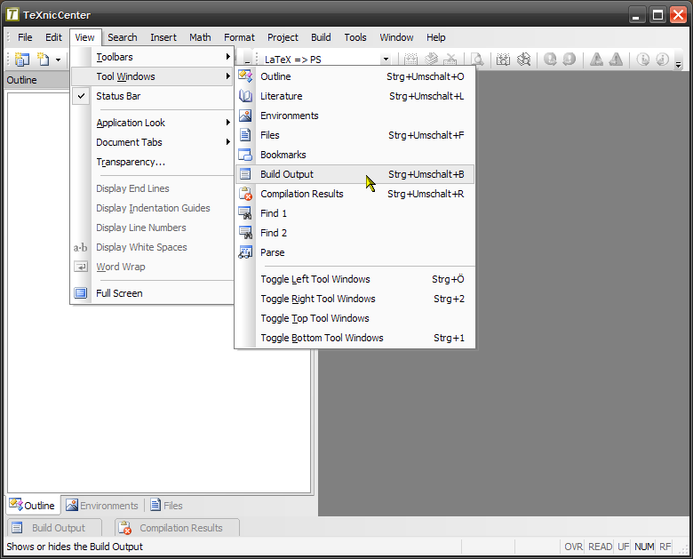The width and height of the screenshot is (693, 559).
Task: Open the File menu
Action: [25, 37]
